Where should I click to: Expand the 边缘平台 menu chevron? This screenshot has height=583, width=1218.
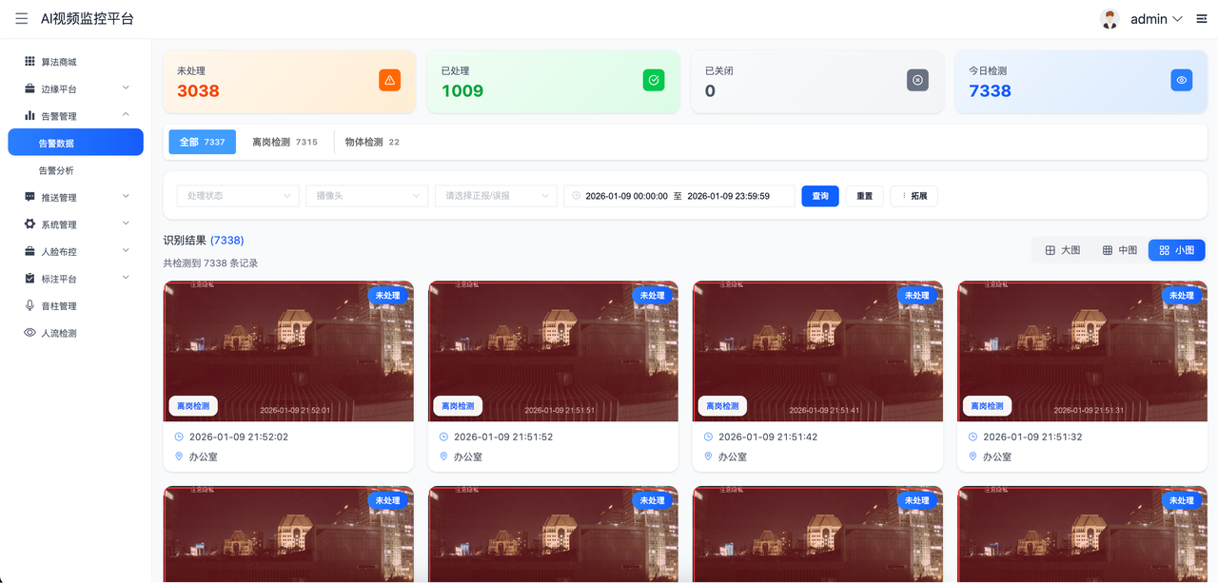[x=127, y=88]
